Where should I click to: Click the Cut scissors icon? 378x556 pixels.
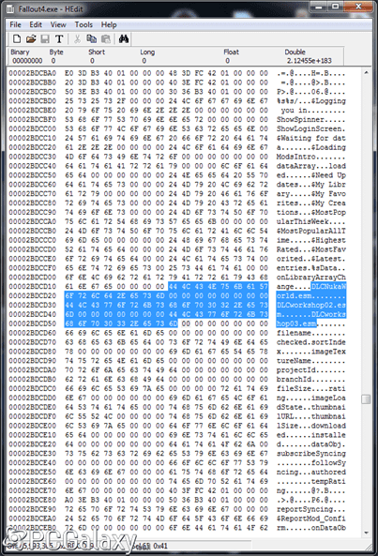pos(77,38)
